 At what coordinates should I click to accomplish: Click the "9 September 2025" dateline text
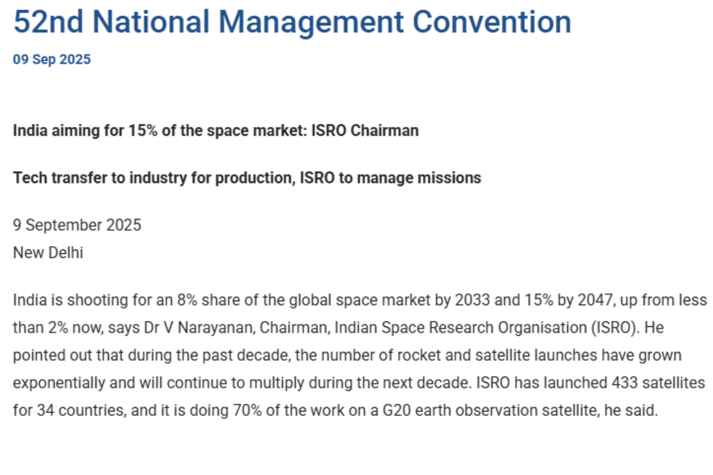77,226
